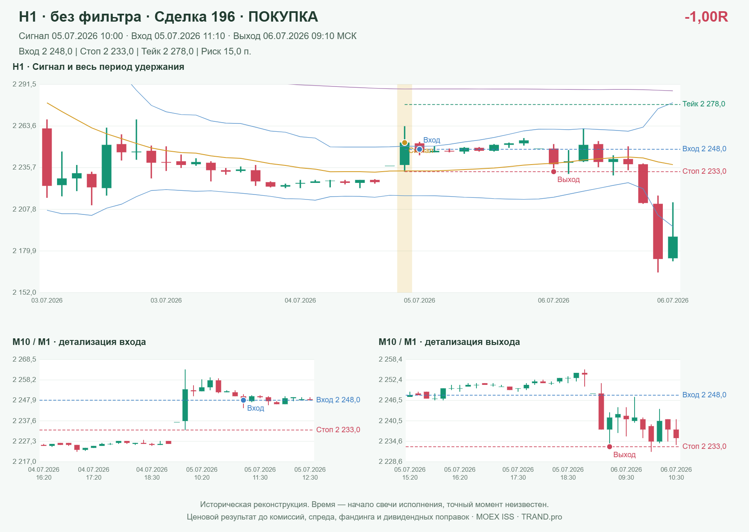Click the footer 'Историческая реконструкция' disclaimer
This screenshot has height=532, width=749.
click(374, 505)
